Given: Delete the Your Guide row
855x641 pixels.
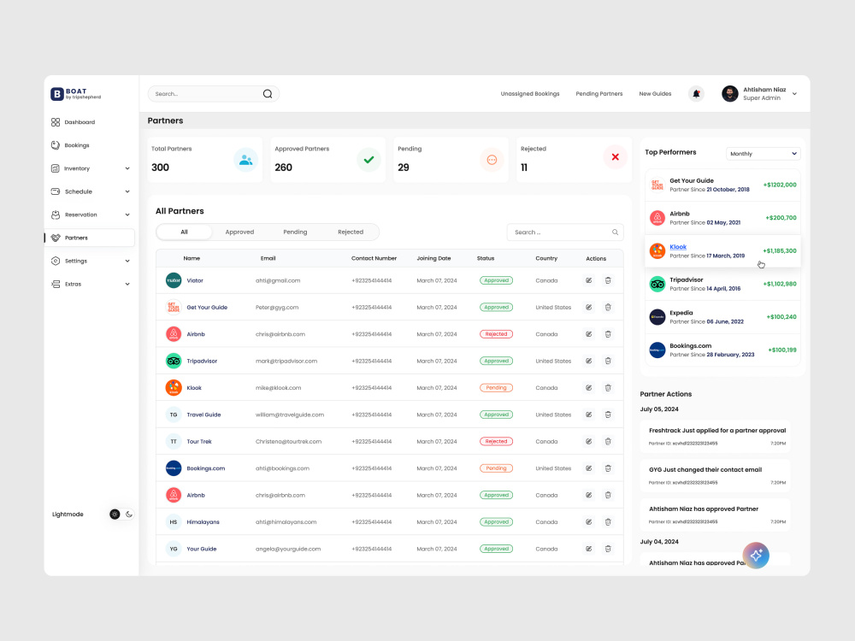Looking at the screenshot, I should tap(608, 549).
